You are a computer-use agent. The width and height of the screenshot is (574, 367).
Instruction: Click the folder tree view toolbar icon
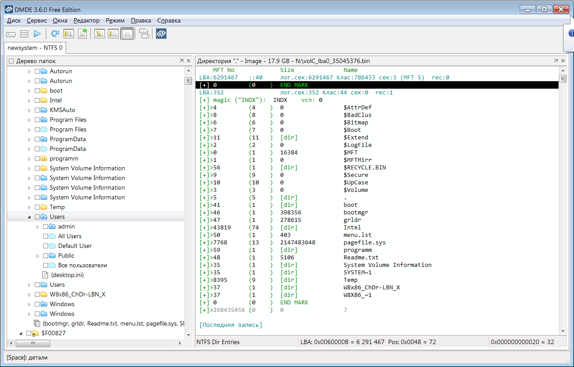click(x=100, y=34)
